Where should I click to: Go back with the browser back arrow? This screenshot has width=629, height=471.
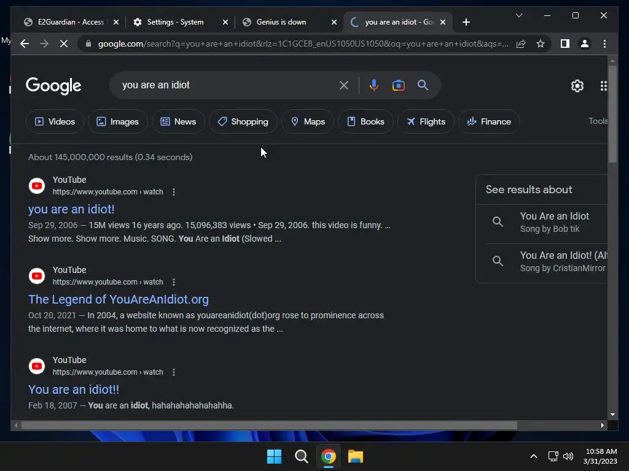coord(25,44)
